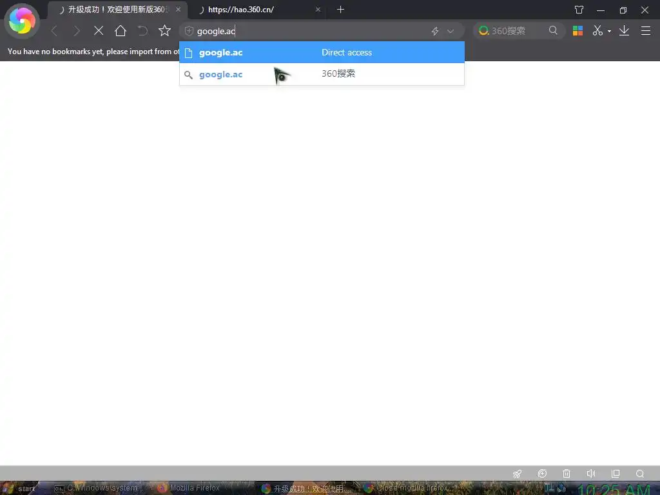Open the Windows start button
Image resolution: width=660 pixels, height=495 pixels.
coord(19,489)
